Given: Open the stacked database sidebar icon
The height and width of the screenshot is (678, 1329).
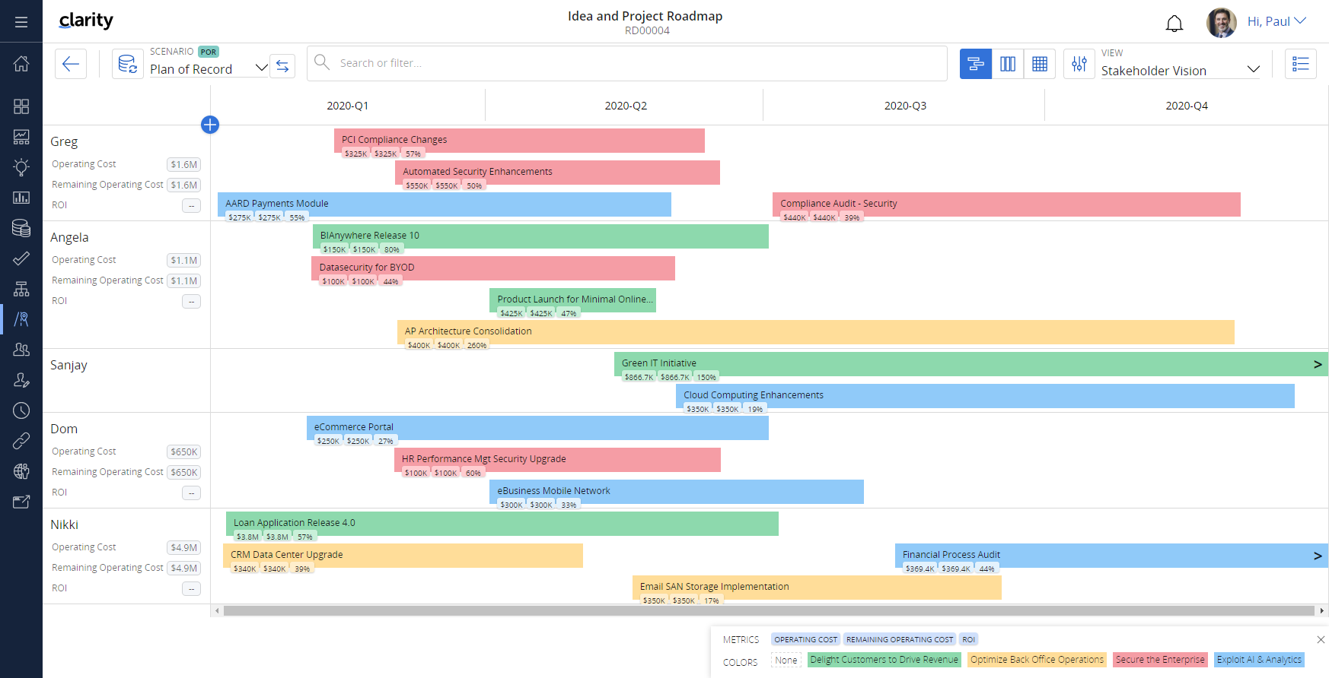Looking at the screenshot, I should click(x=21, y=228).
